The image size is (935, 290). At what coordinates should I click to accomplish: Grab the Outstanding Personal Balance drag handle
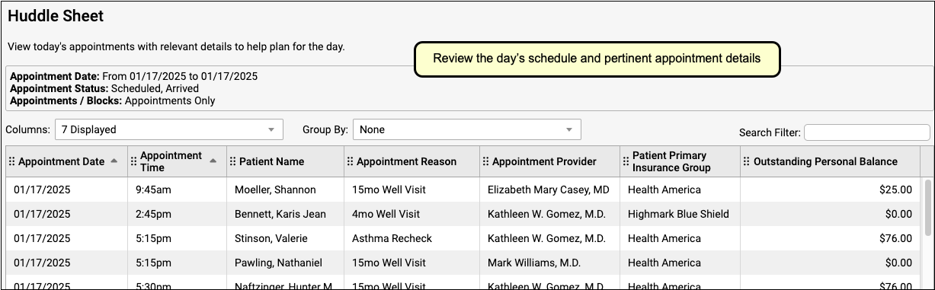[x=748, y=161]
